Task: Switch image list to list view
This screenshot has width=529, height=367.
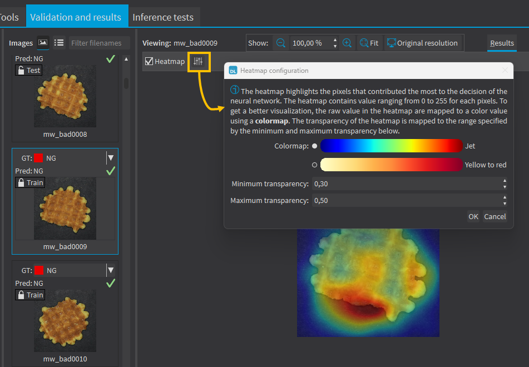Action: pyautogui.click(x=59, y=43)
